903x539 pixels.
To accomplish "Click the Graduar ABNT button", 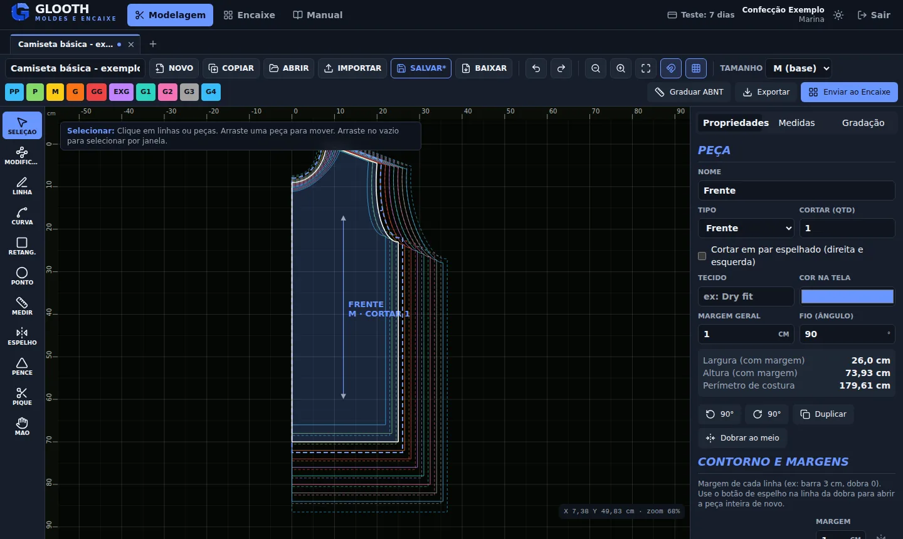I will [x=689, y=92].
